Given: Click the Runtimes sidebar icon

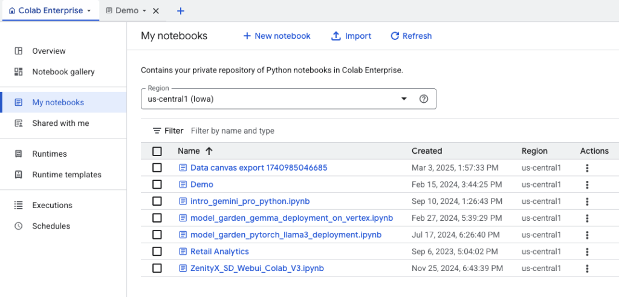Looking at the screenshot, I should (18, 154).
